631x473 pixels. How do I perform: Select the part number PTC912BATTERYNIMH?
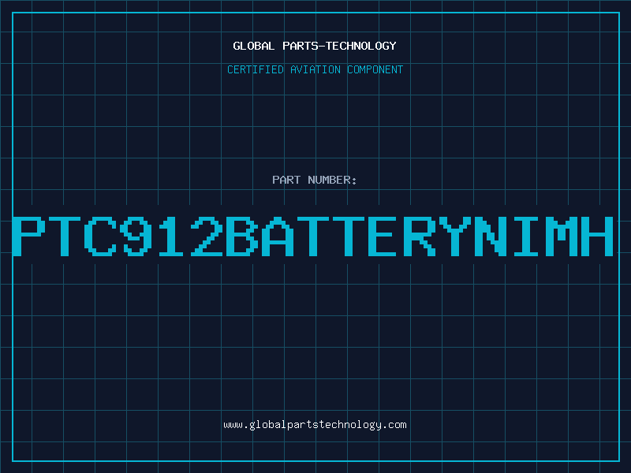coord(313,236)
